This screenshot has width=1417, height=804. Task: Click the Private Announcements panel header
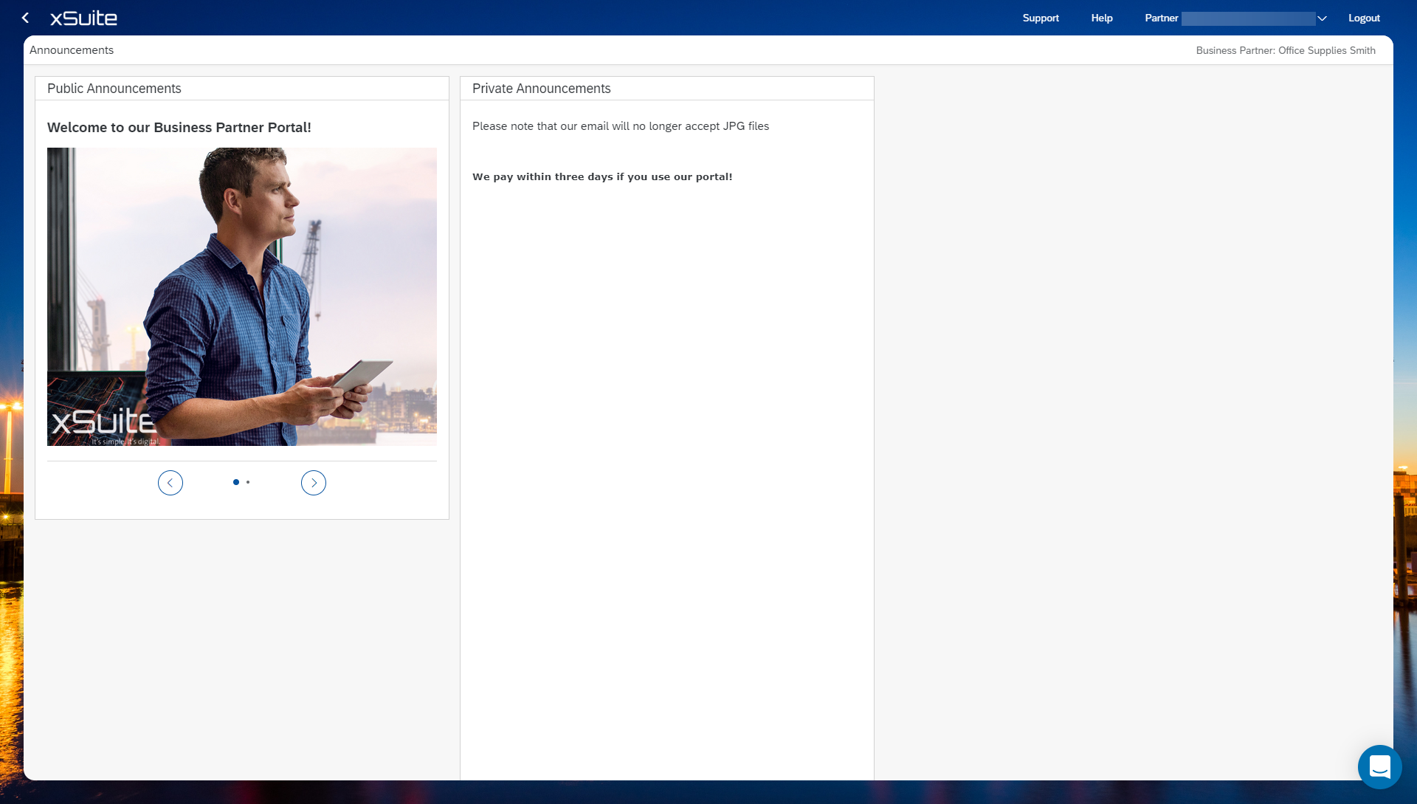542,89
